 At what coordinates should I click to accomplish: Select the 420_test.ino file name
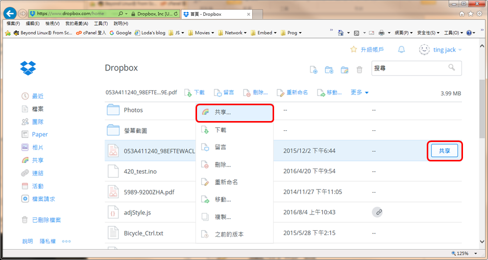(140, 171)
